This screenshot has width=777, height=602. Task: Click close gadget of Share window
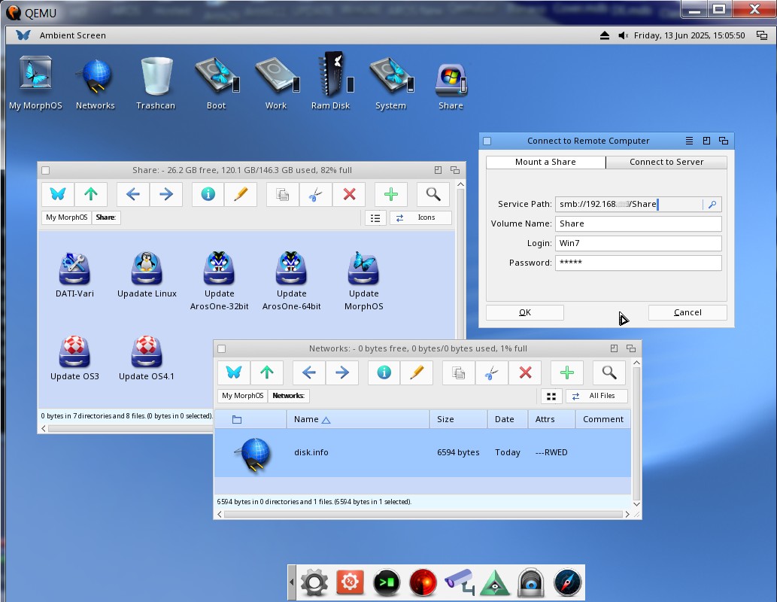pyautogui.click(x=46, y=171)
